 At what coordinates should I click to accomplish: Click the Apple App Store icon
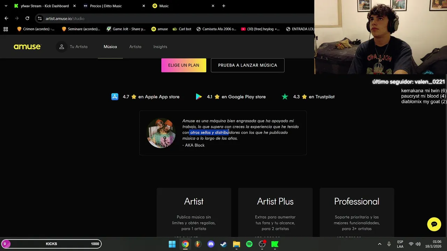pos(115,97)
